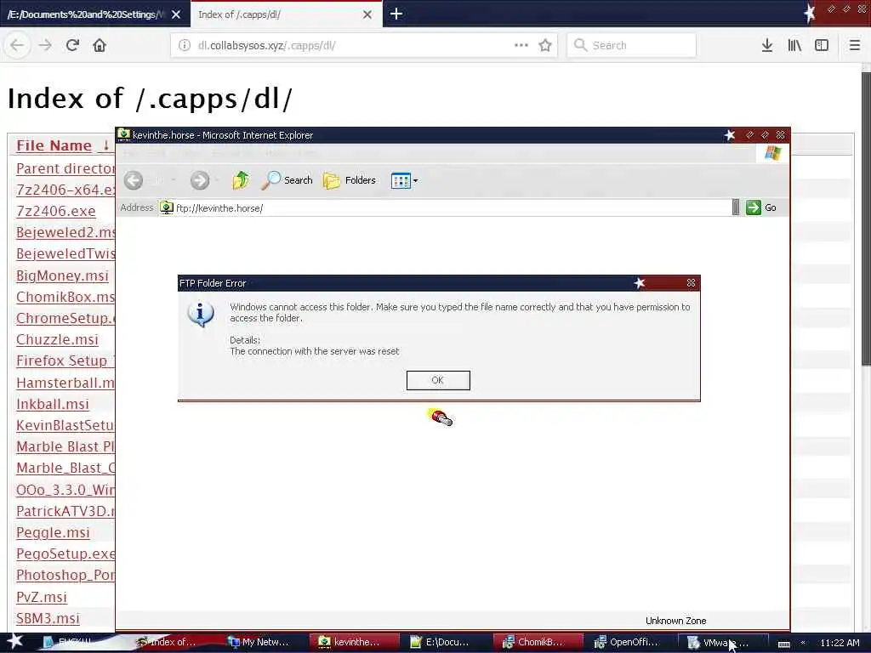Screen dimensions: 871x653
Task: Download Chuzzle.msi link
Action: [x=57, y=339]
